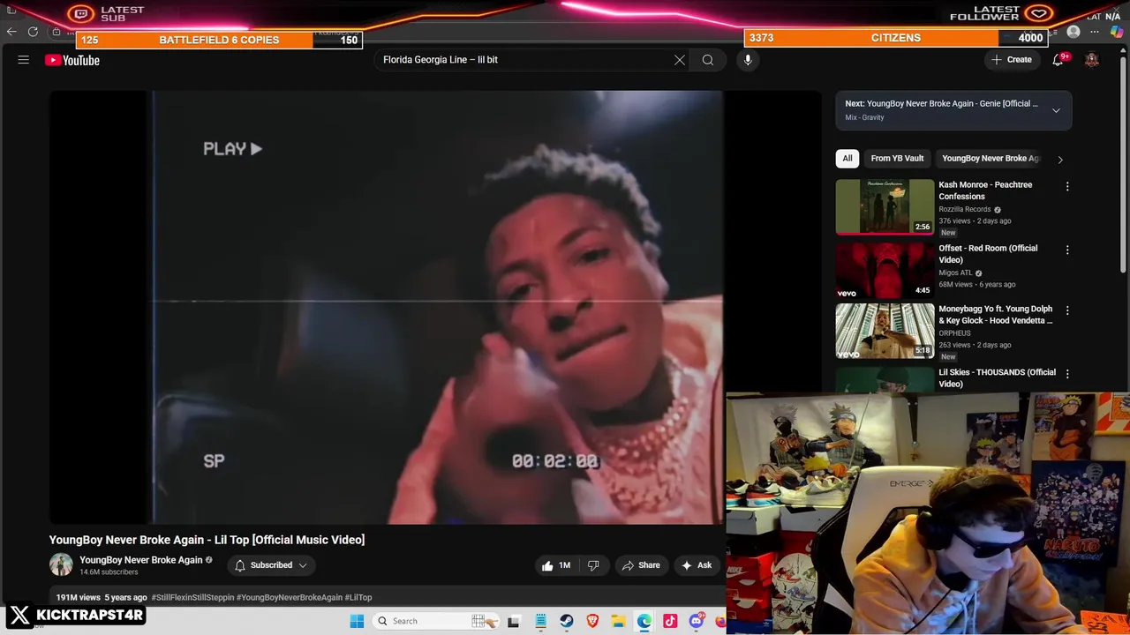This screenshot has width=1130, height=635.
Task: Open the YouTube notifications bell
Action: 1058,60
